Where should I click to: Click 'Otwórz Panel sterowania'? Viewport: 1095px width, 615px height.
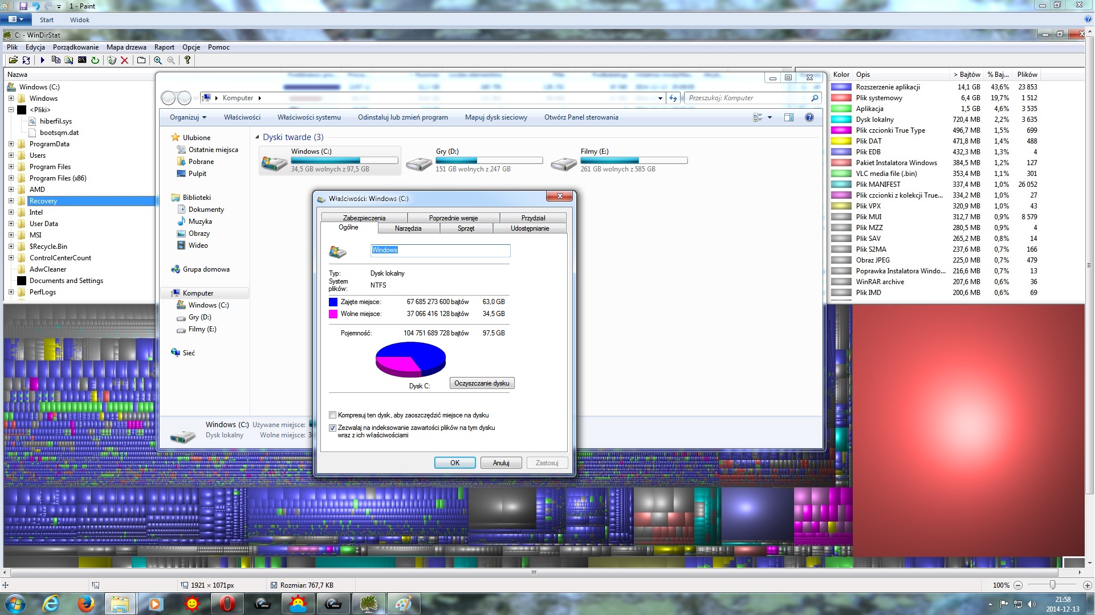point(581,117)
